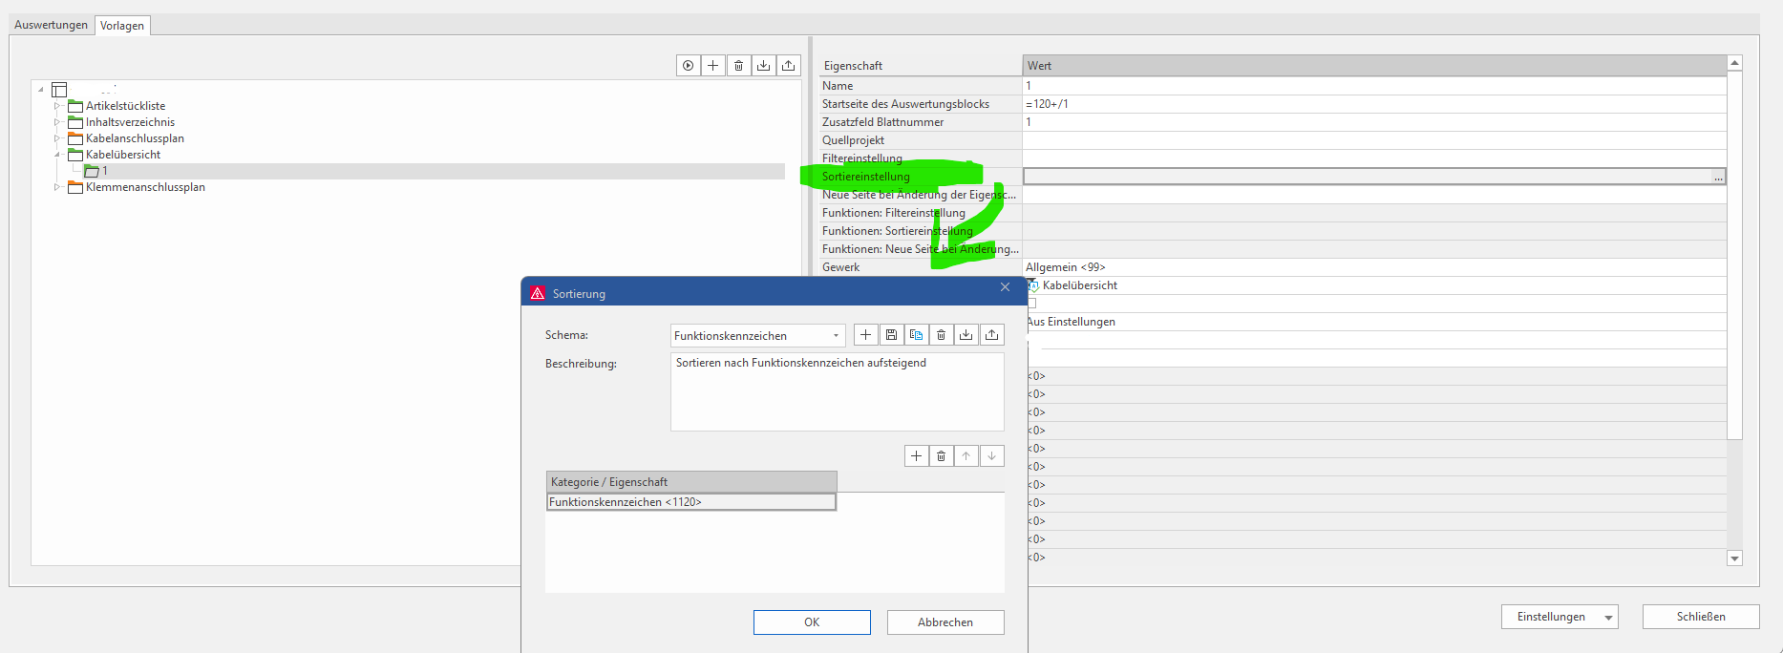
Task: Export the schema using the export icon in Sortierung
Action: (x=992, y=335)
